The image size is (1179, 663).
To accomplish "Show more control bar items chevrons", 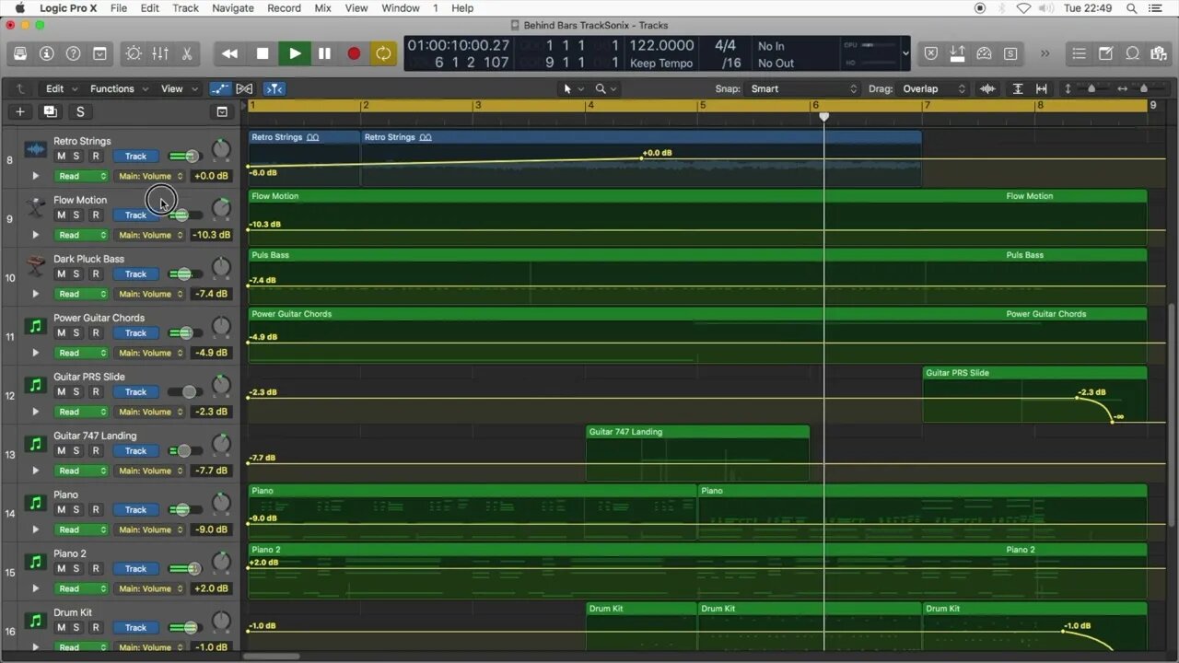I will pos(1045,53).
